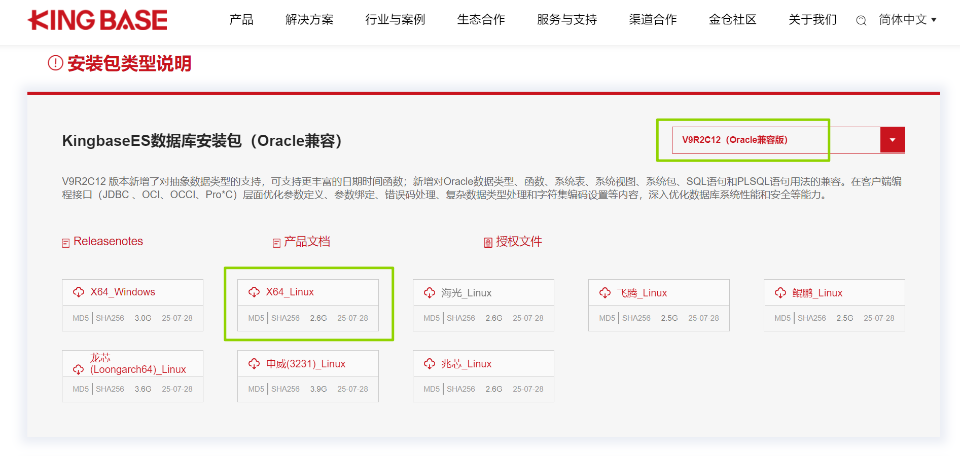View SHA256 for 飞腾_Linux

tap(636, 318)
